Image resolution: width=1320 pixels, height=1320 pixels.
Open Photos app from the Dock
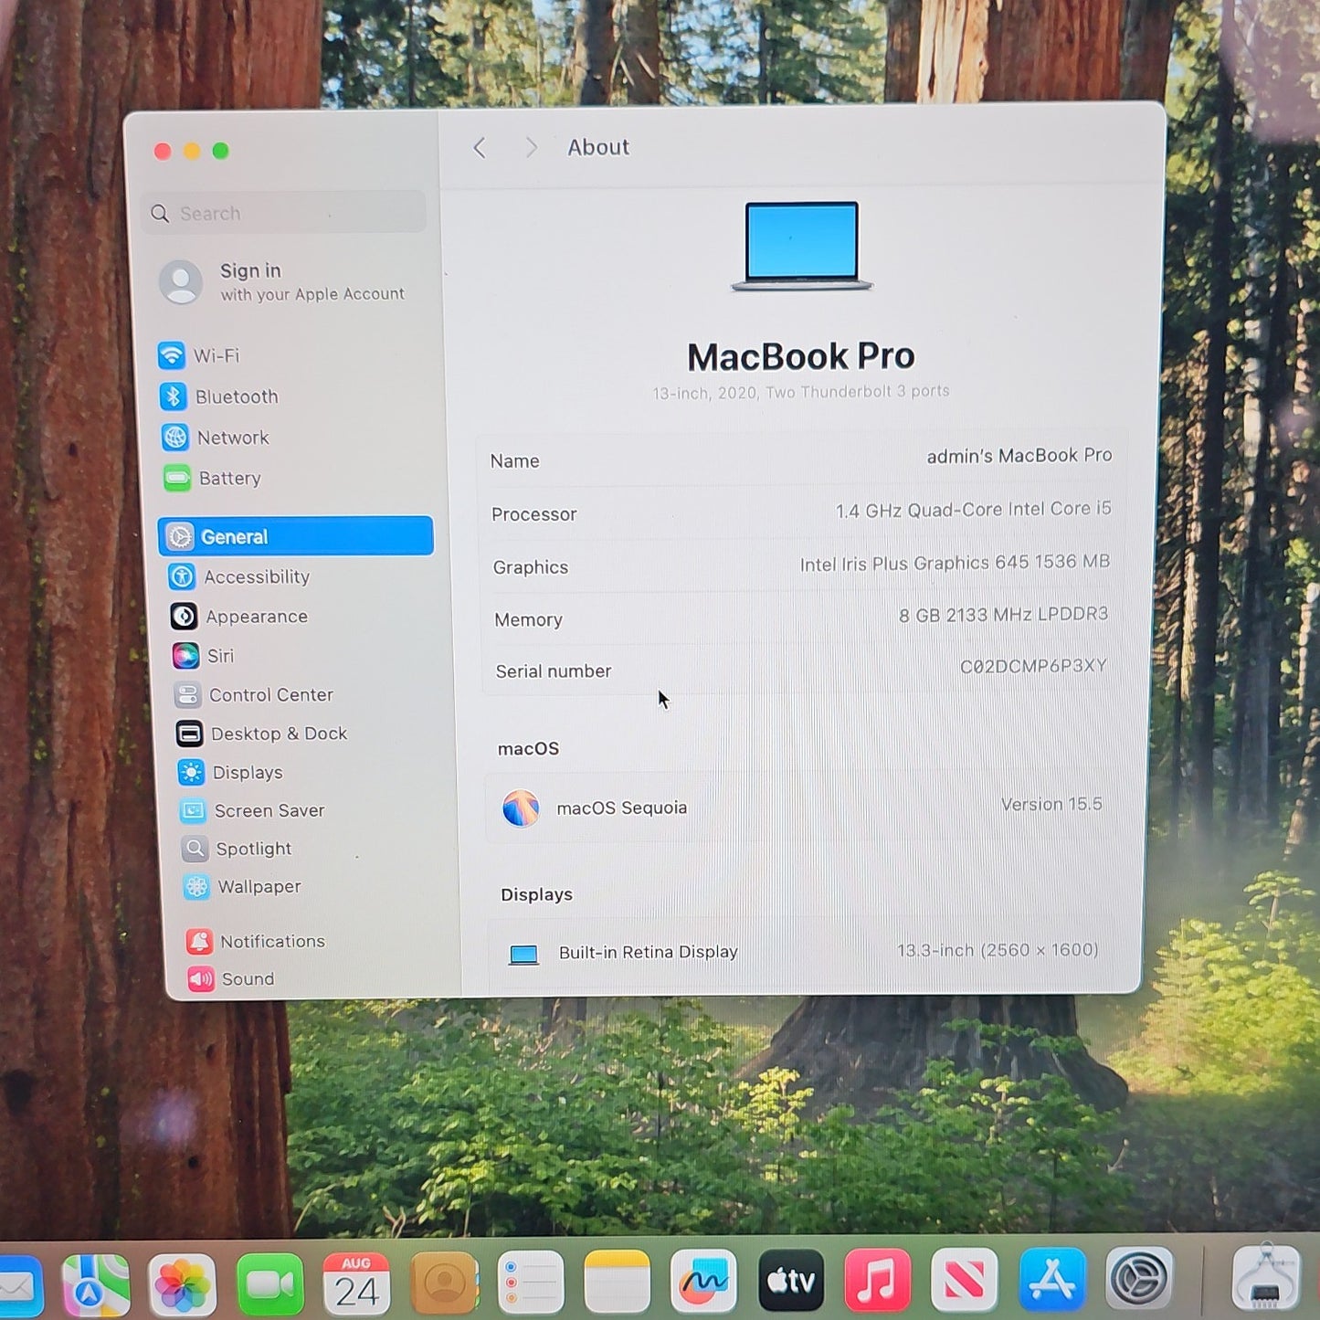183,1284
